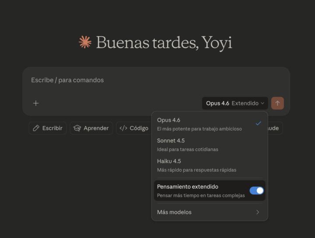Viewport: 315px width, 238px height.
Task: Focus the 'Escribe / para comandos' input
Action: tap(156, 80)
